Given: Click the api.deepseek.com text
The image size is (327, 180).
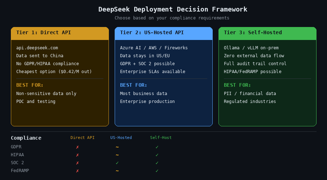Looking at the screenshot, I should 37,48.
